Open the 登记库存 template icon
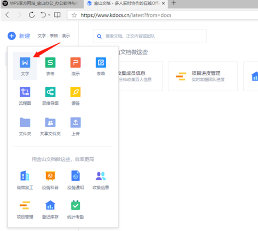This screenshot has height=231, width=258. (50, 205)
